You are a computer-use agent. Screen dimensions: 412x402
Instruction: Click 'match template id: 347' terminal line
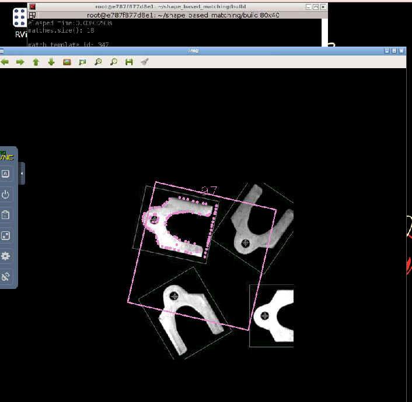pyautogui.click(x=68, y=45)
